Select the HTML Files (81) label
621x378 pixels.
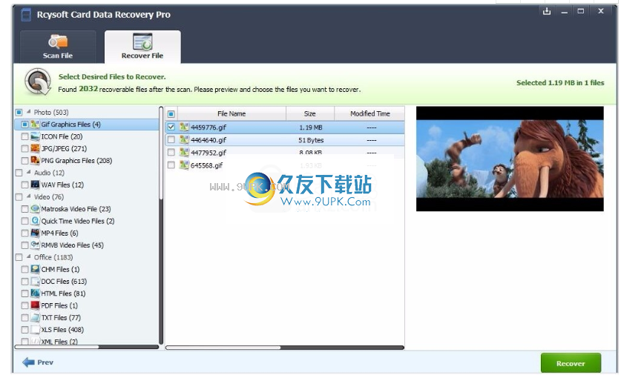pyautogui.click(x=63, y=294)
